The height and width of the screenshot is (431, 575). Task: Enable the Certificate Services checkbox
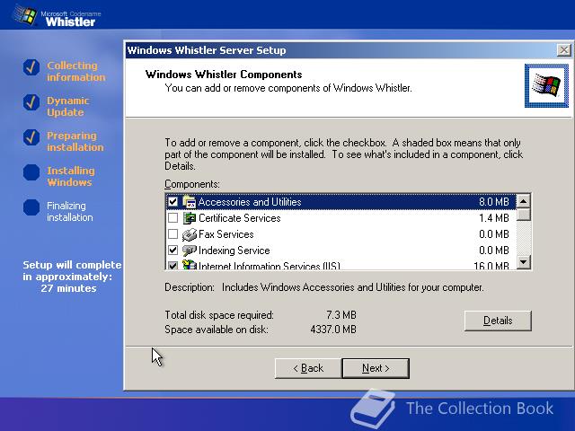click(x=172, y=218)
